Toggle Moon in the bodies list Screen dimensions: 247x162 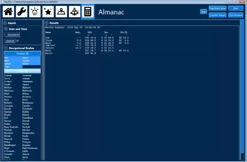click(x=31, y=64)
